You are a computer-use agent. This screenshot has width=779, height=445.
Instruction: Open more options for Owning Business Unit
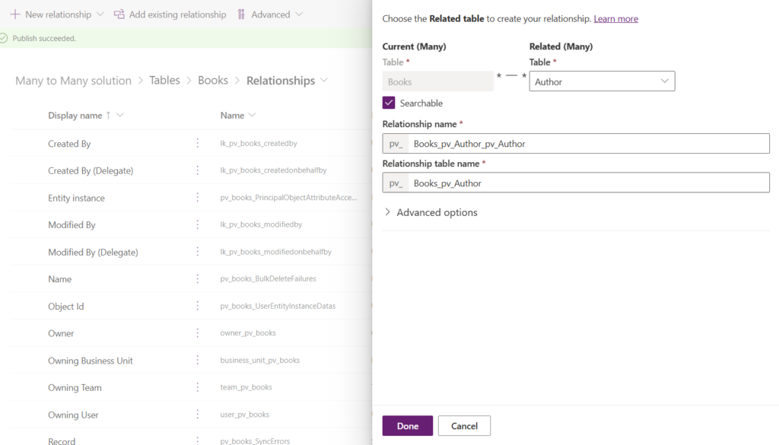pos(197,360)
